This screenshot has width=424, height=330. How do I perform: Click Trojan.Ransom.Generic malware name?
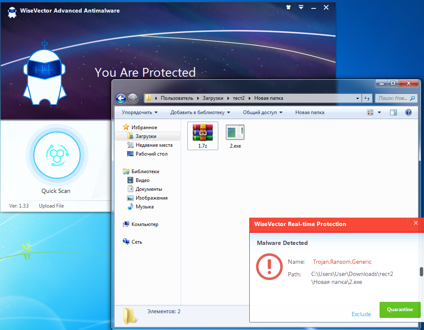(x=342, y=262)
